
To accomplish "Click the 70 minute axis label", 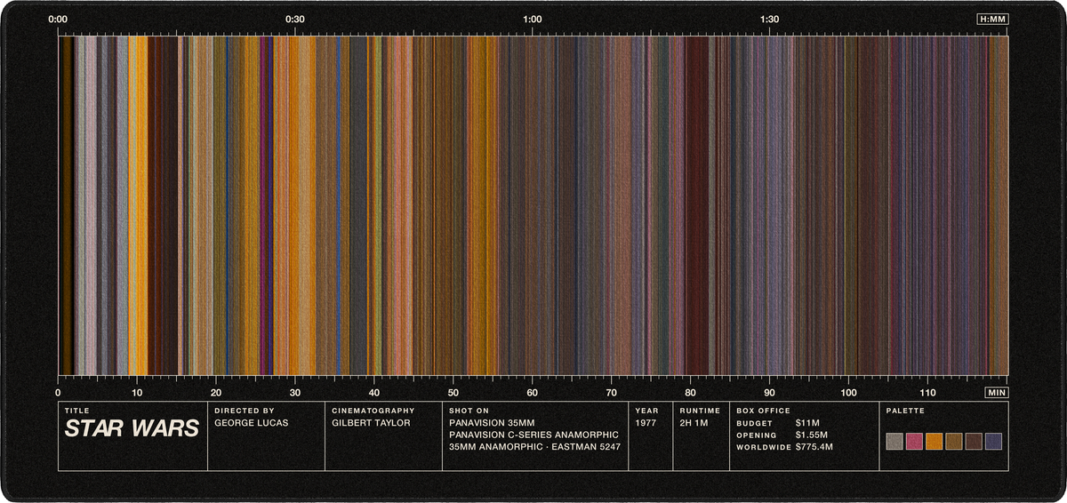I will click(x=612, y=392).
